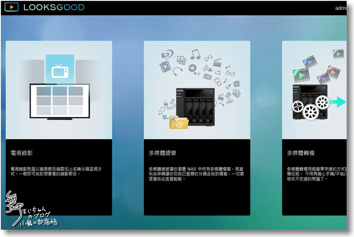Select the 電視錄影 heading

pyautogui.click(x=22, y=153)
